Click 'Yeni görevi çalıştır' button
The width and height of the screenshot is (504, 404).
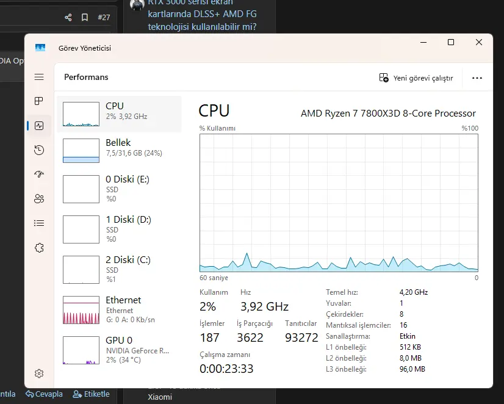416,78
